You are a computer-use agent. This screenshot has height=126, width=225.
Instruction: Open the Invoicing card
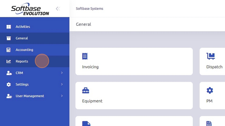coord(134,61)
